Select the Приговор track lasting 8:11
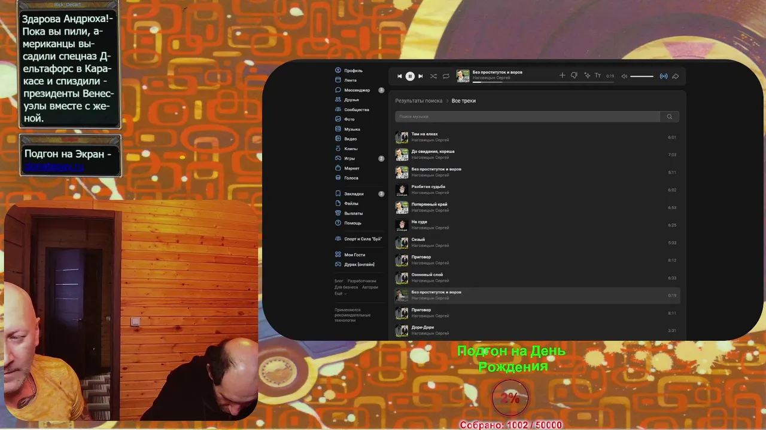The width and height of the screenshot is (766, 430). 537,313
